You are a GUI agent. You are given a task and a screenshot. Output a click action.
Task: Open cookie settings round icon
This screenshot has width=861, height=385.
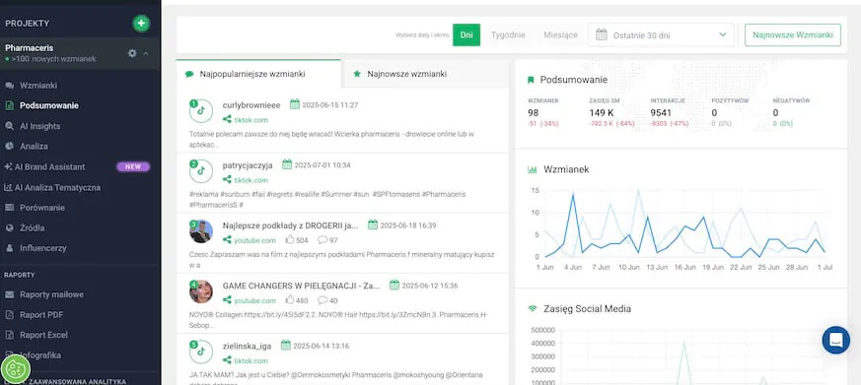(x=16, y=369)
